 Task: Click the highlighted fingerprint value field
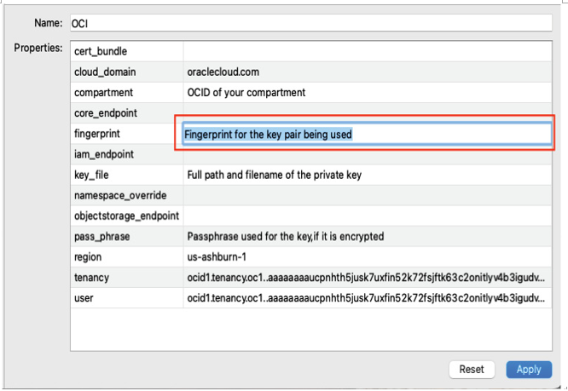(368, 135)
